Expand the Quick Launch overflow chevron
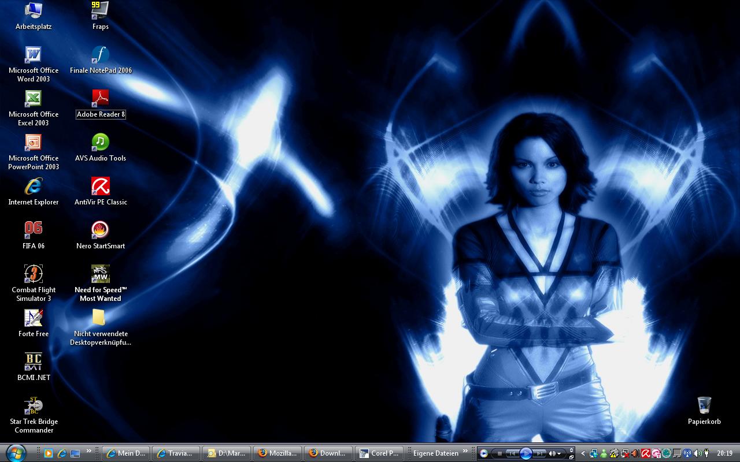The height and width of the screenshot is (462, 740). click(x=89, y=452)
